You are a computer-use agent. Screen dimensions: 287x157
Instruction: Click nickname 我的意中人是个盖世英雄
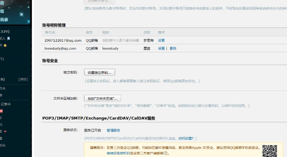(x=121, y=40)
